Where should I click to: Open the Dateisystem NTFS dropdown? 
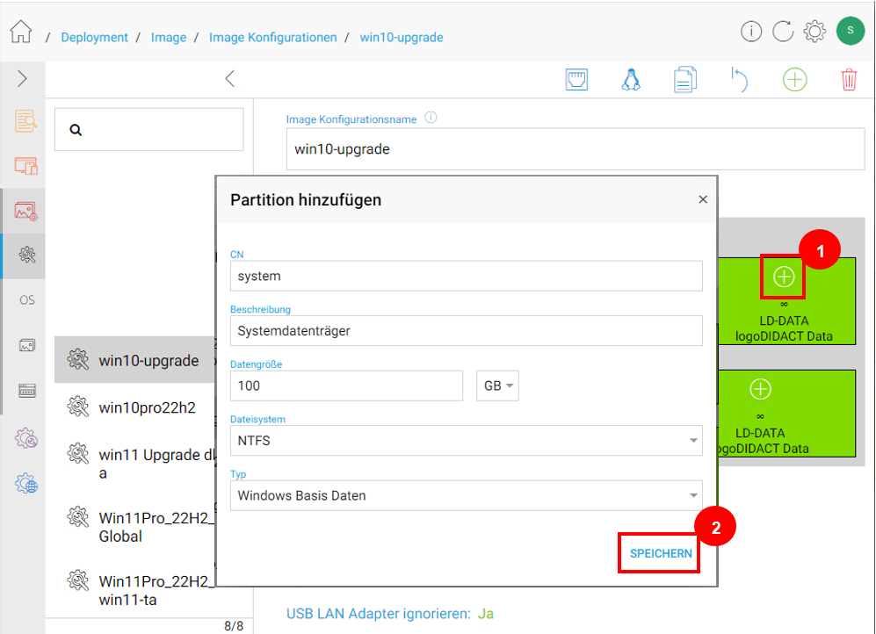click(466, 440)
